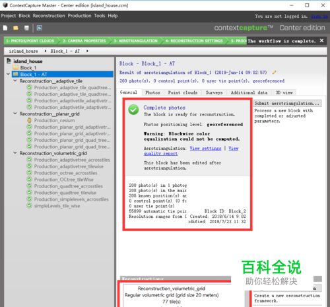Select Reconstruction_planar_grid in the tree

point(49,114)
